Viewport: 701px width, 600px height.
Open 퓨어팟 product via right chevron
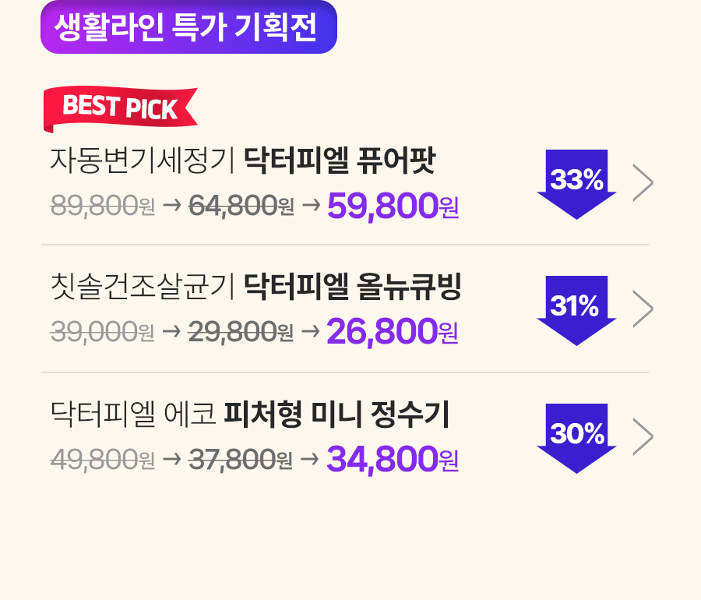[x=643, y=182]
